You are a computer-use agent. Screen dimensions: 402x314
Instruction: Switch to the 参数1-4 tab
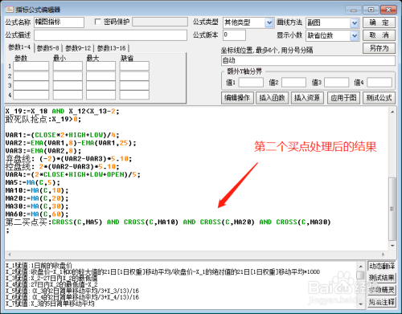[x=19, y=47]
